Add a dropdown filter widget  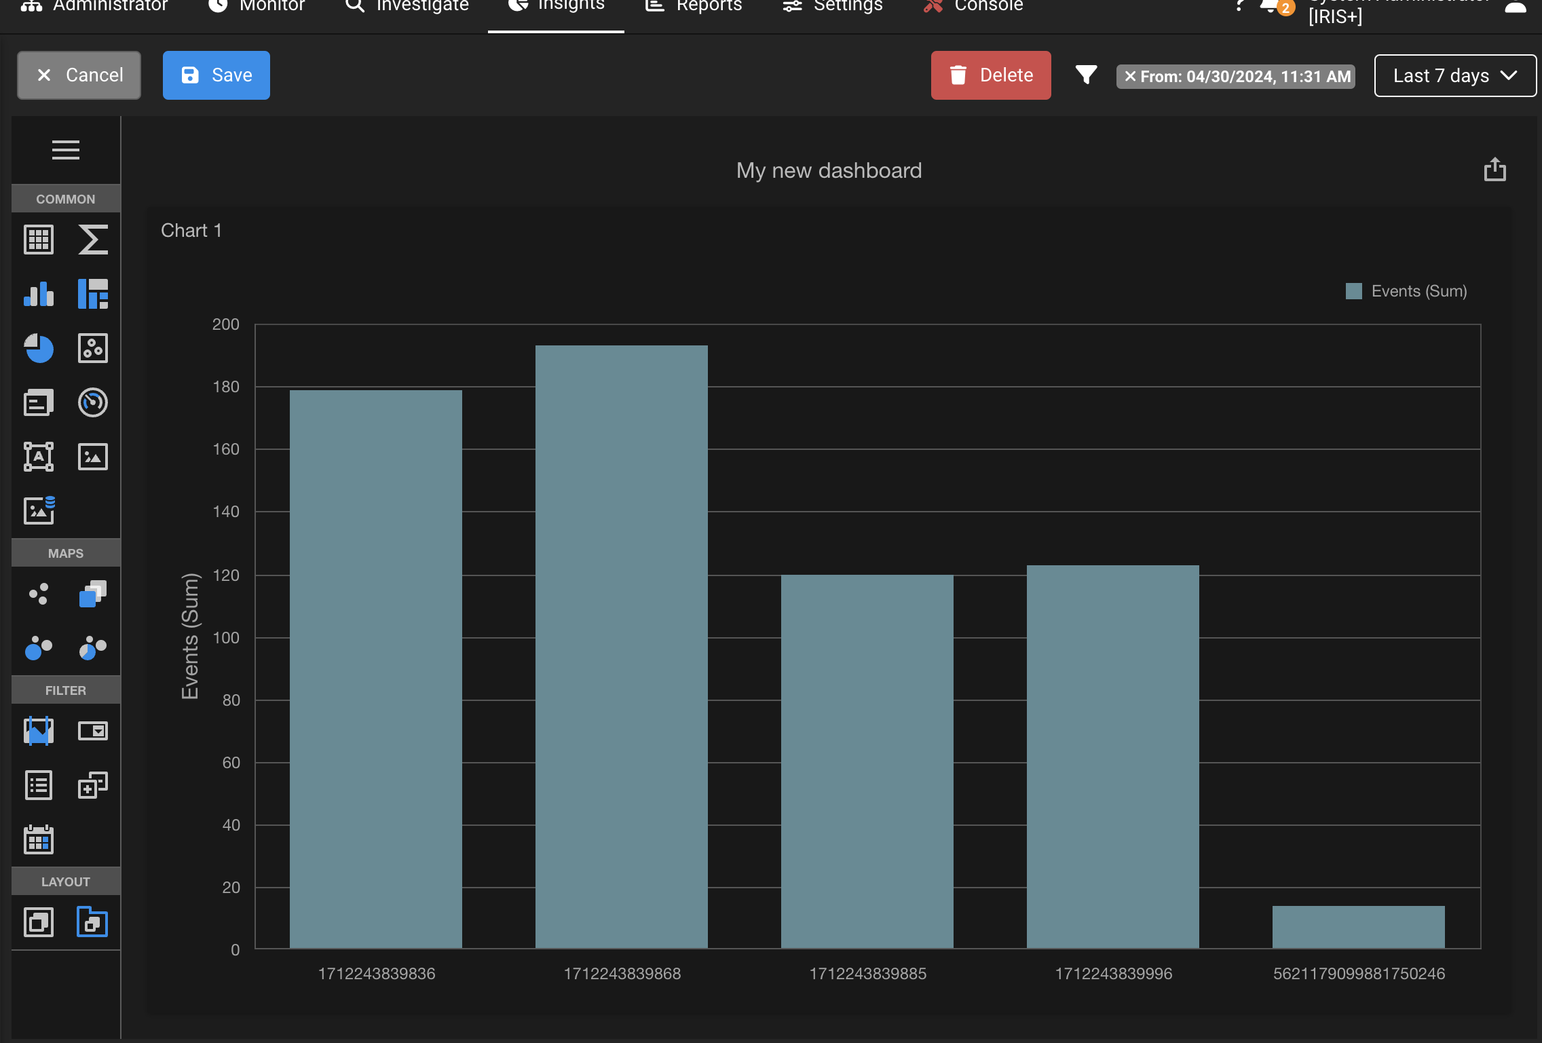tap(93, 730)
